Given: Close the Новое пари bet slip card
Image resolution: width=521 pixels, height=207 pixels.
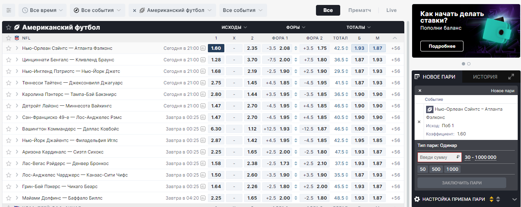Looking at the screenshot, I should [x=420, y=91].
